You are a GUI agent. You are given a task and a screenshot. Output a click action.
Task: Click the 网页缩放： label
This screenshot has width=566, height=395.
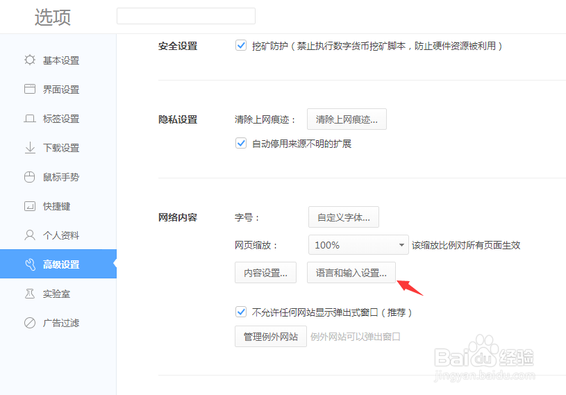[x=256, y=245]
